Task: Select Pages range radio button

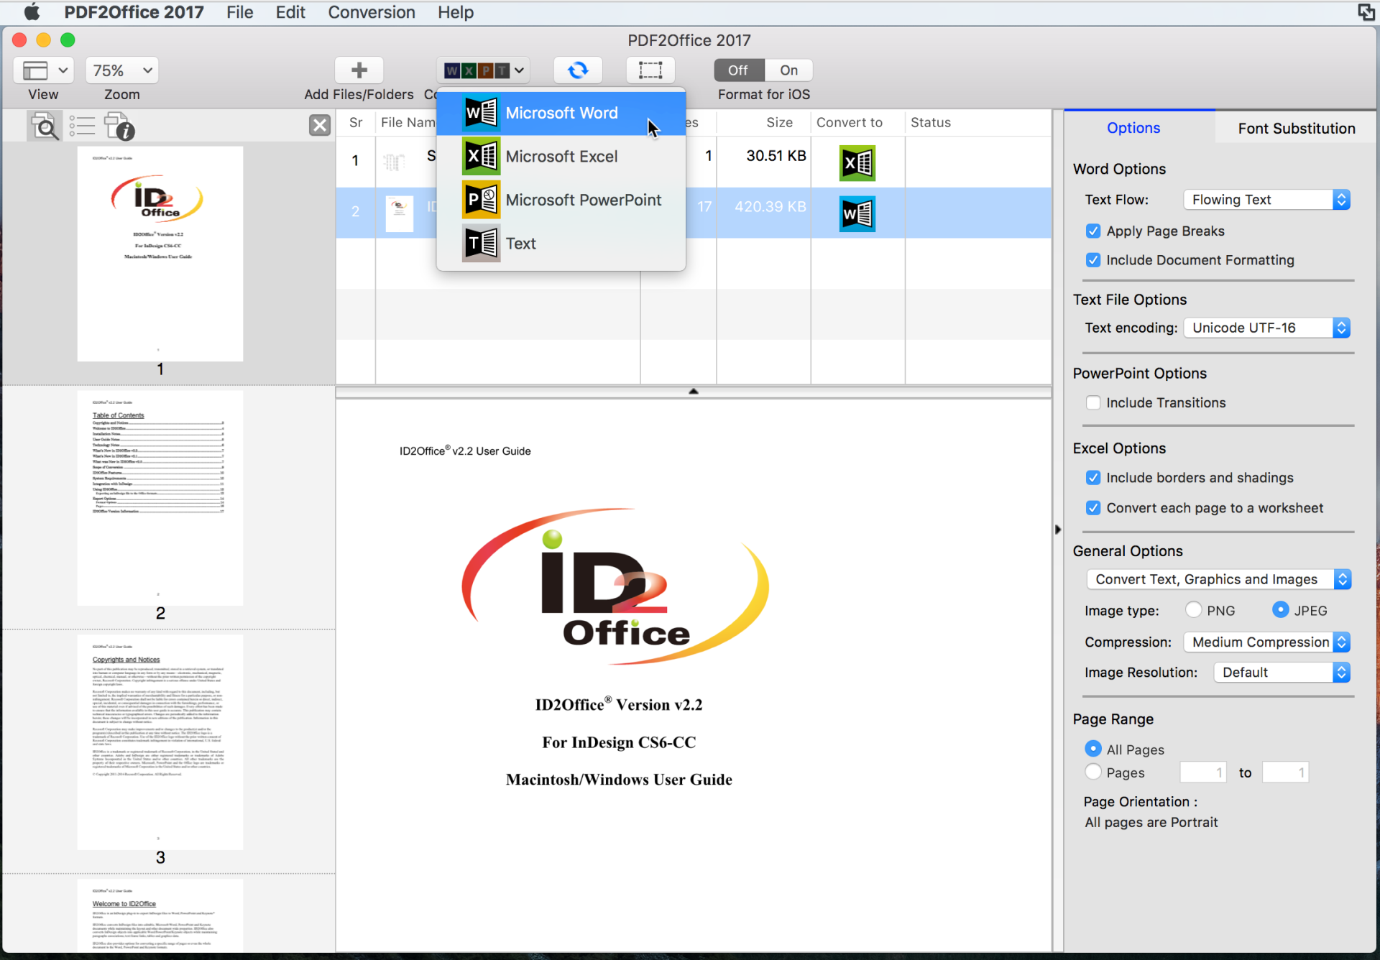Action: [1094, 771]
